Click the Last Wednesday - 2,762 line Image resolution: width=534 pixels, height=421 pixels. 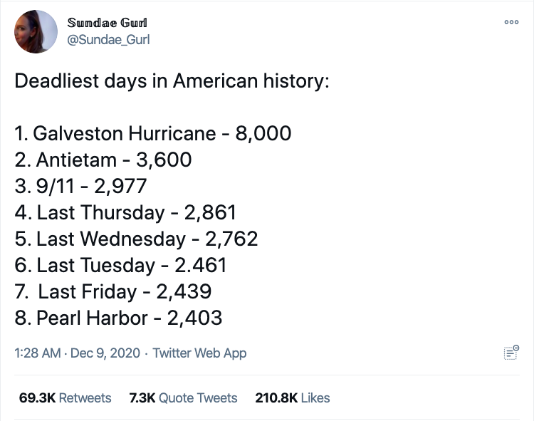136,239
